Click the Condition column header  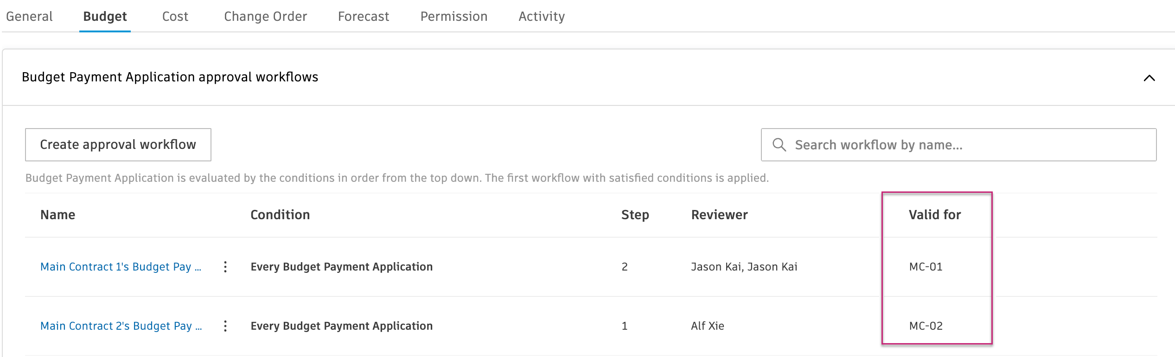[280, 215]
